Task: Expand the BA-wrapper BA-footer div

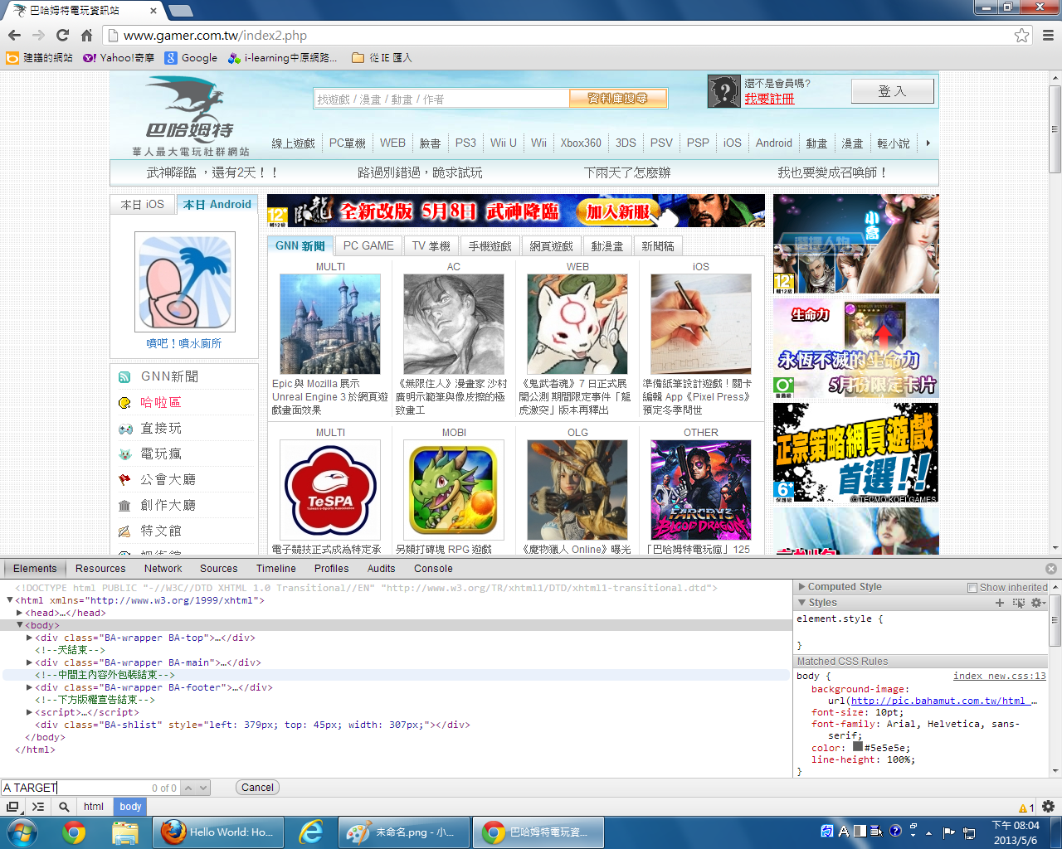Action: pos(29,687)
